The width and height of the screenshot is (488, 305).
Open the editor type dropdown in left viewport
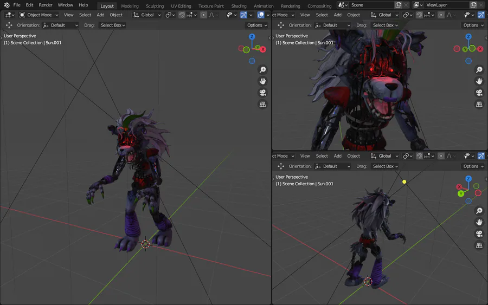[x=9, y=15]
